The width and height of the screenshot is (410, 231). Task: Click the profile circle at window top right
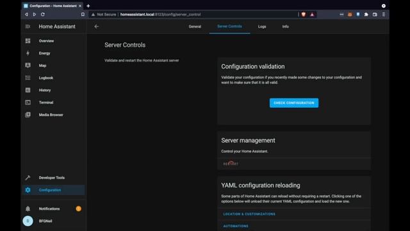[x=383, y=6]
